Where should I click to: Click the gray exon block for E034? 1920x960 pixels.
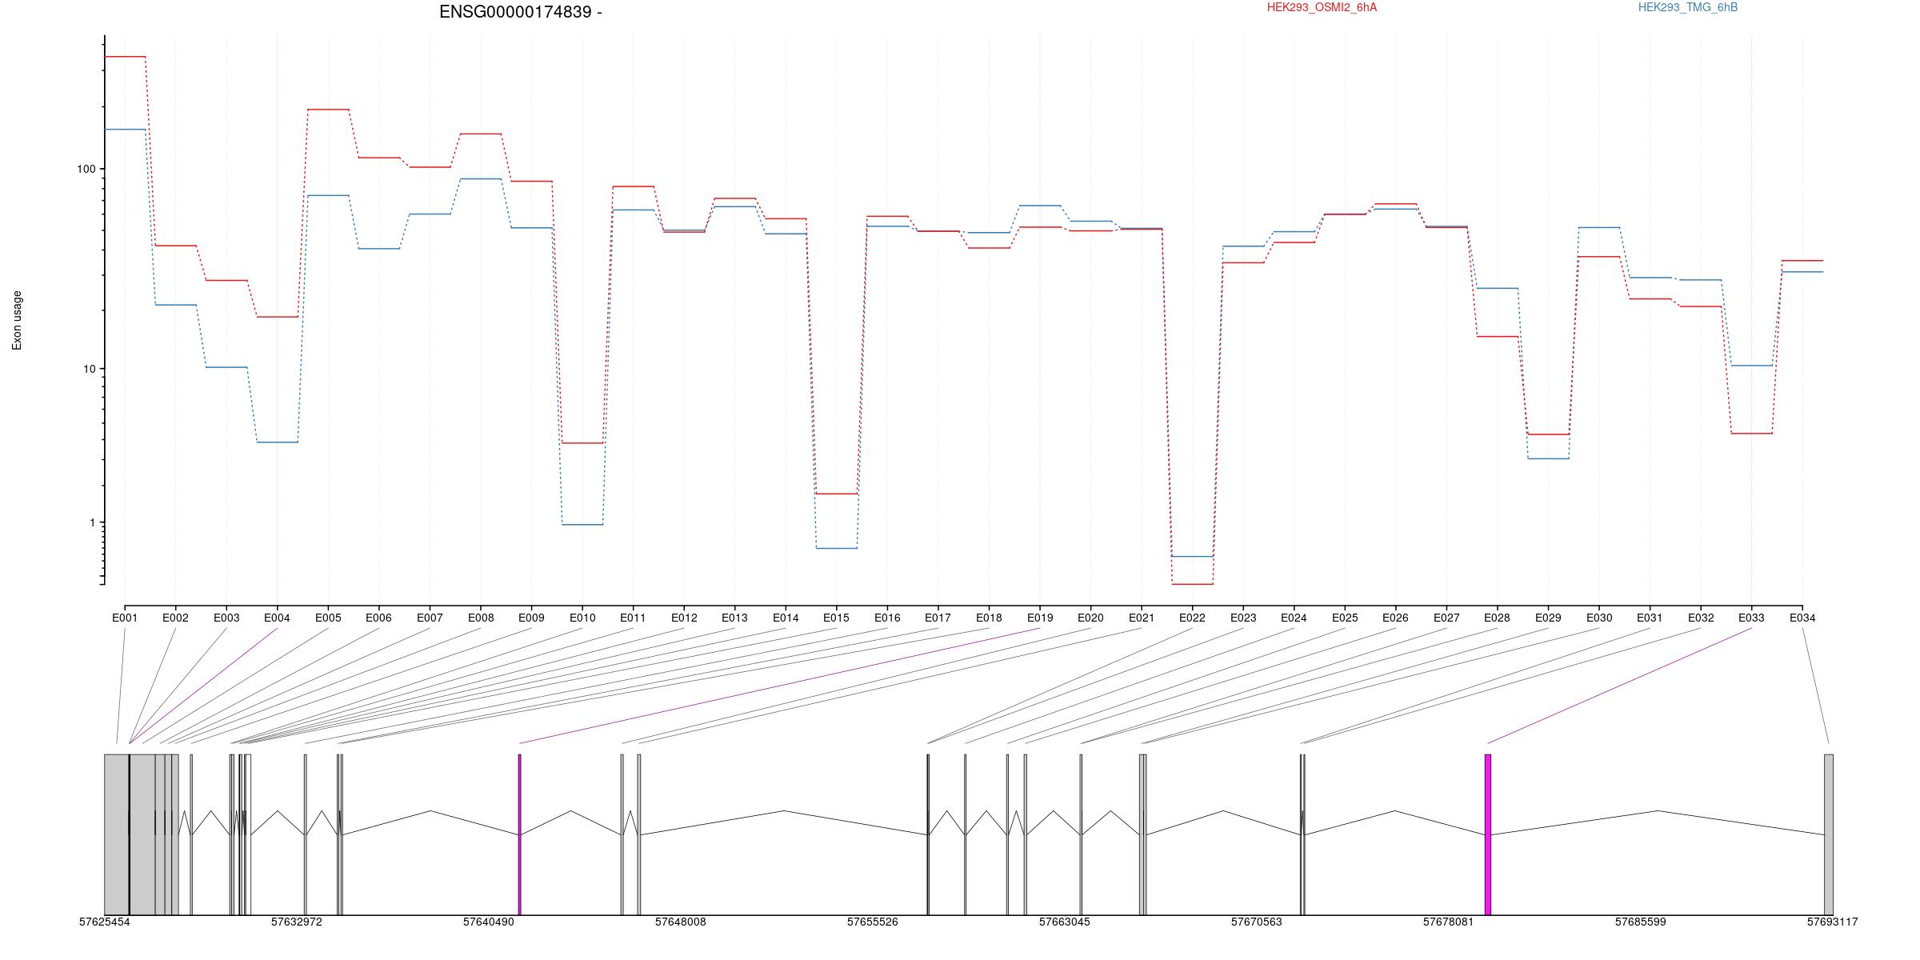[x=1828, y=834]
